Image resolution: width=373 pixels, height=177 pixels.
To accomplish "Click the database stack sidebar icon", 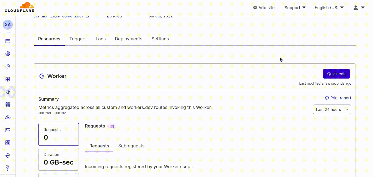I will (8, 104).
